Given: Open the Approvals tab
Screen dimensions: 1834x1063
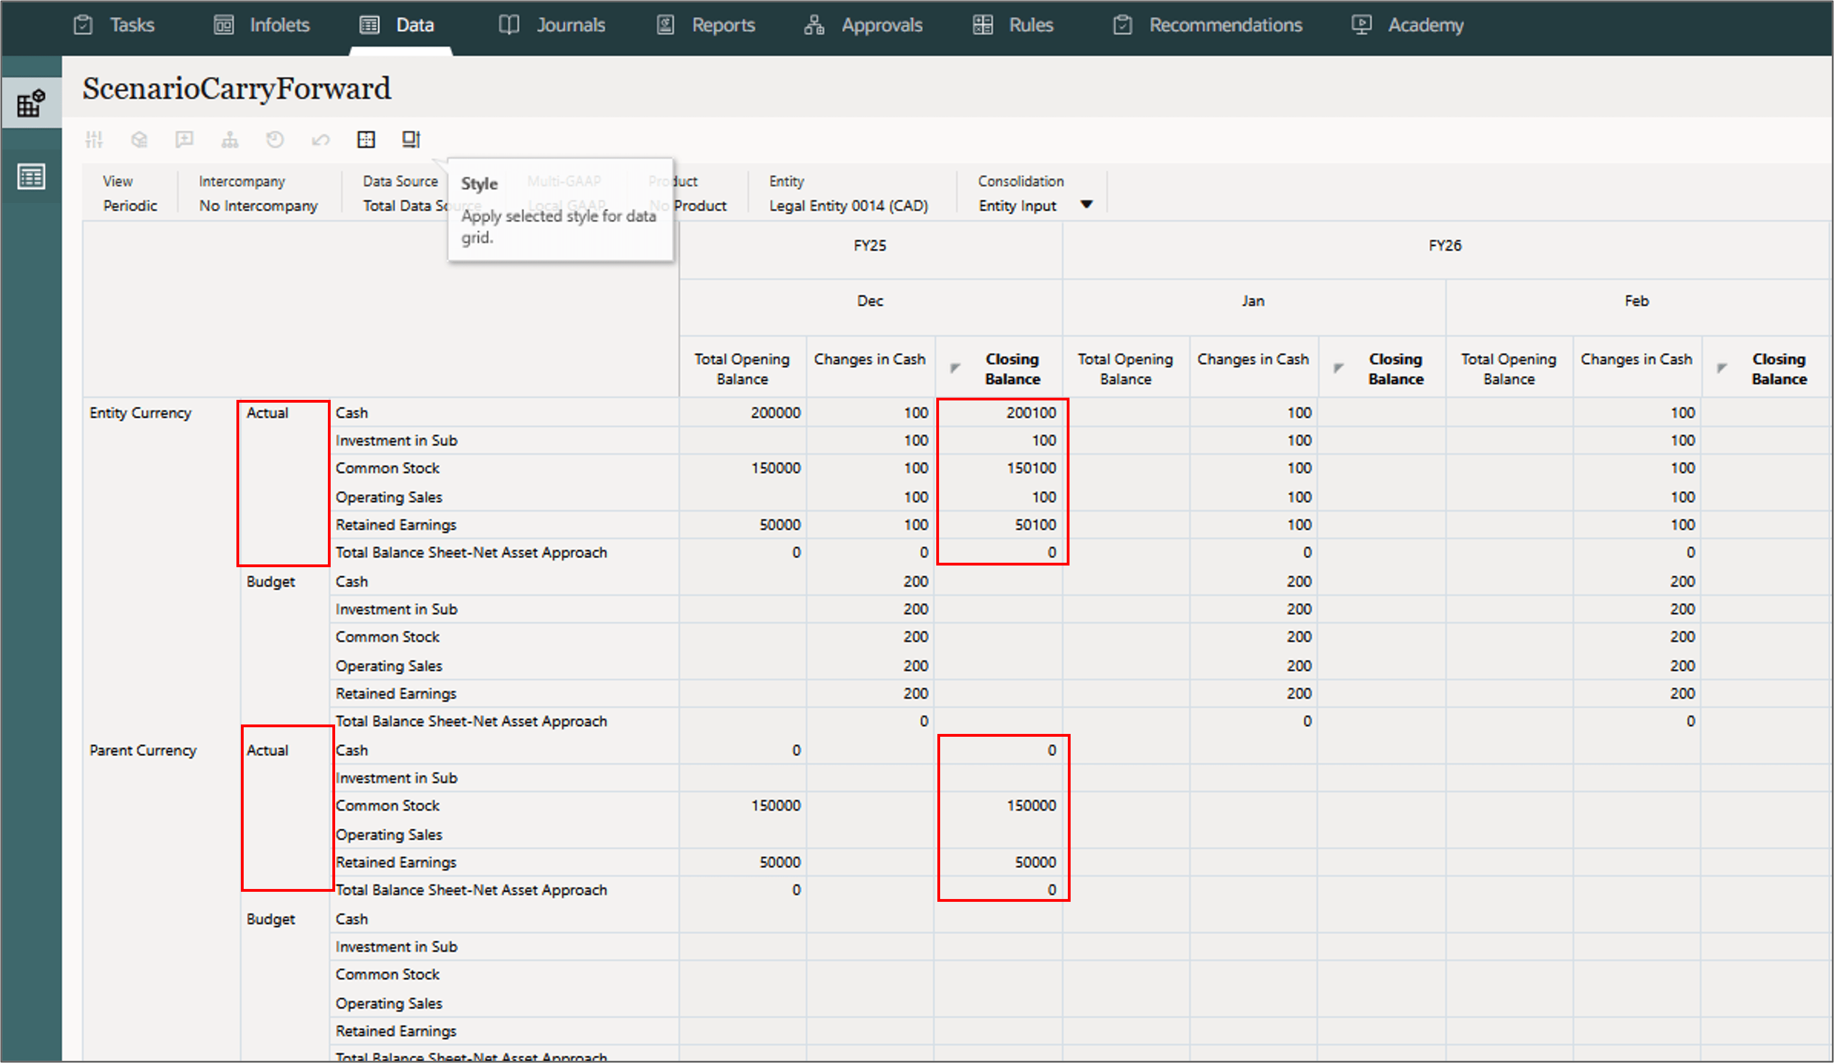Looking at the screenshot, I should tap(864, 26).
